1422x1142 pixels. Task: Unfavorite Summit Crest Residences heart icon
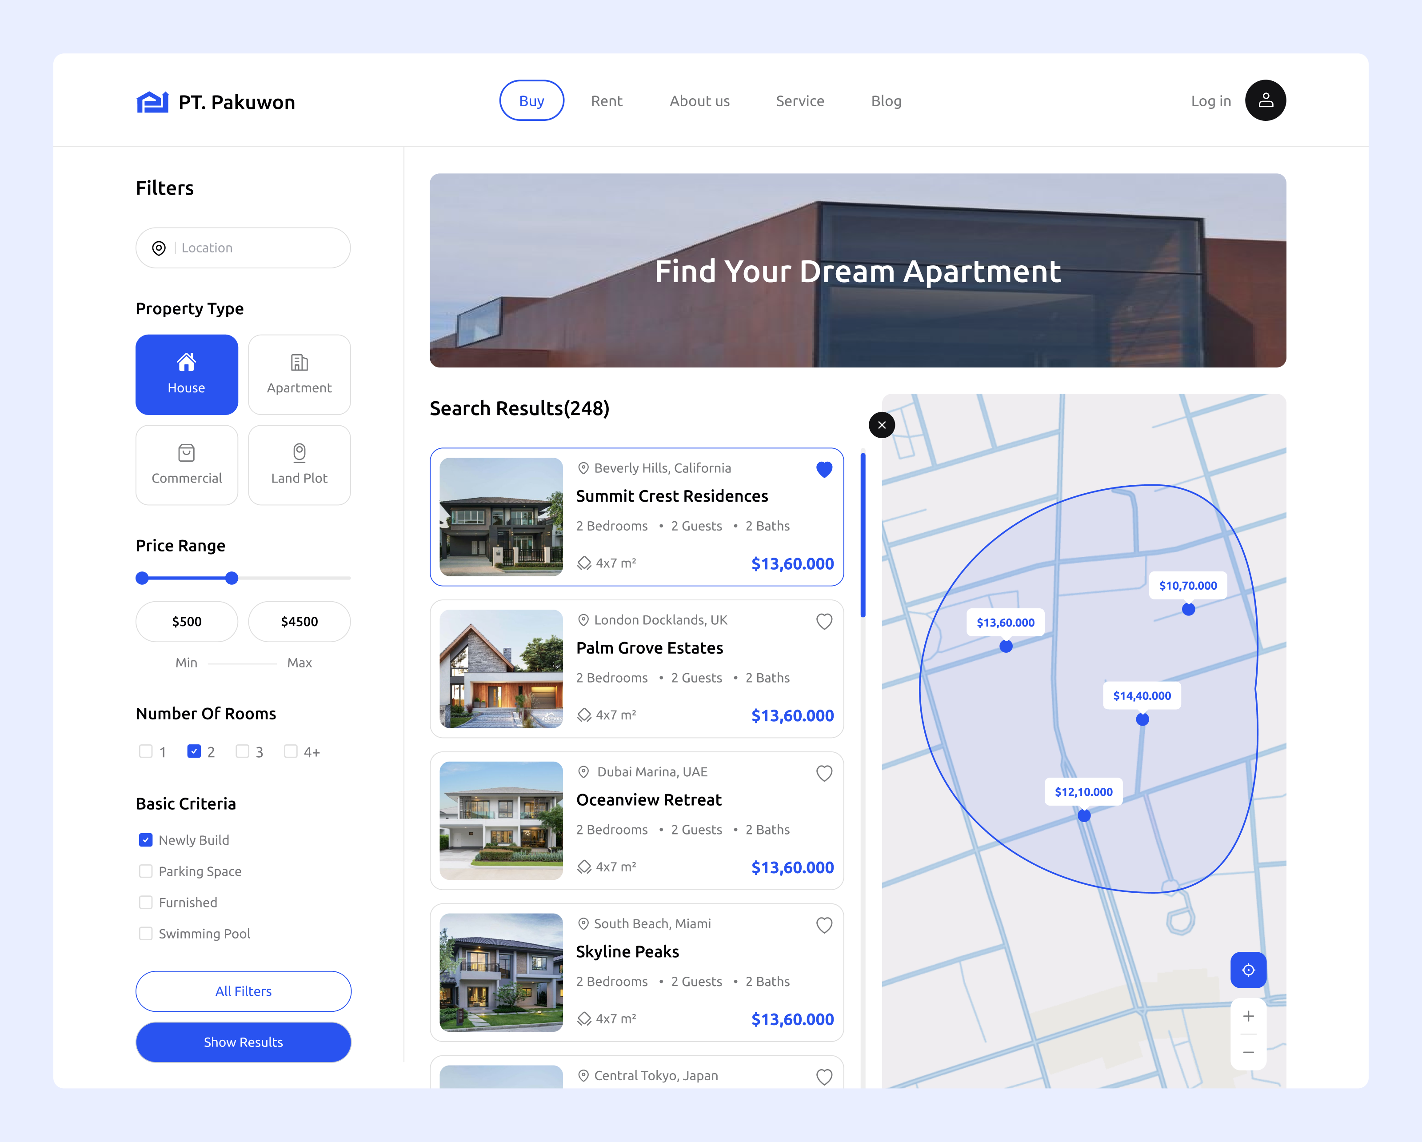(824, 469)
